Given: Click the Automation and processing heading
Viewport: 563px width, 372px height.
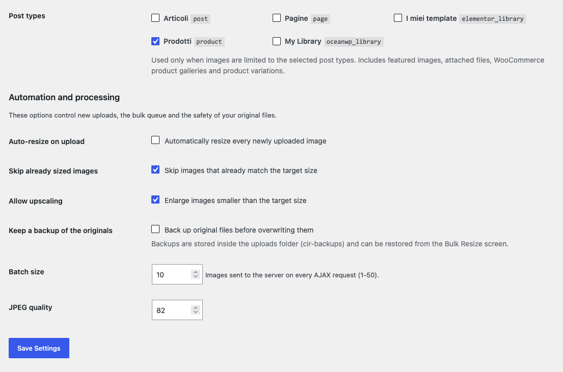Looking at the screenshot, I should pyautogui.click(x=64, y=97).
